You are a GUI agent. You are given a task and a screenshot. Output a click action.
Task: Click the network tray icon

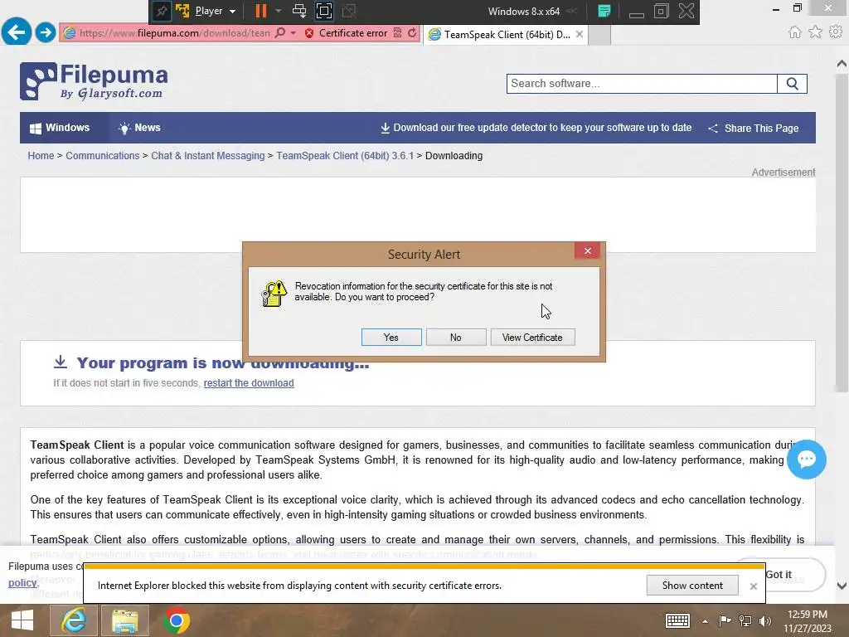click(745, 620)
